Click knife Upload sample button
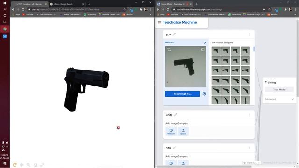The height and width of the screenshot is (168, 299). coord(183,131)
